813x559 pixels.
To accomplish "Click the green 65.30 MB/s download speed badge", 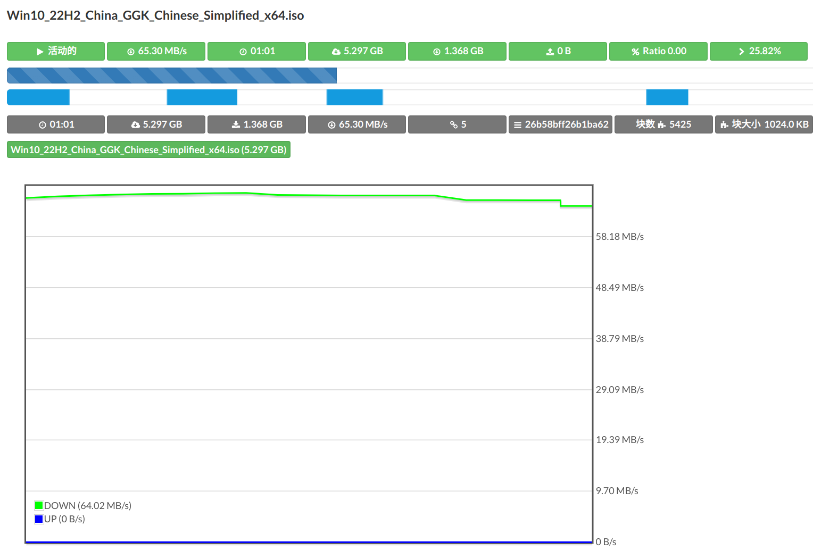I will [156, 51].
